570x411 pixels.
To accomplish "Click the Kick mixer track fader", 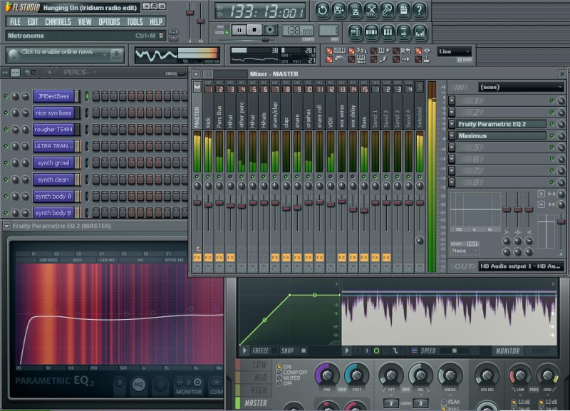I will [208, 205].
